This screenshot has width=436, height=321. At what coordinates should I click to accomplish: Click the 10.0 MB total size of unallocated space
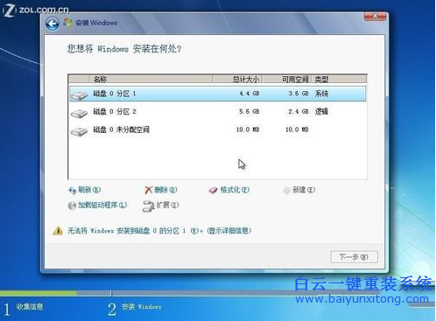point(248,129)
